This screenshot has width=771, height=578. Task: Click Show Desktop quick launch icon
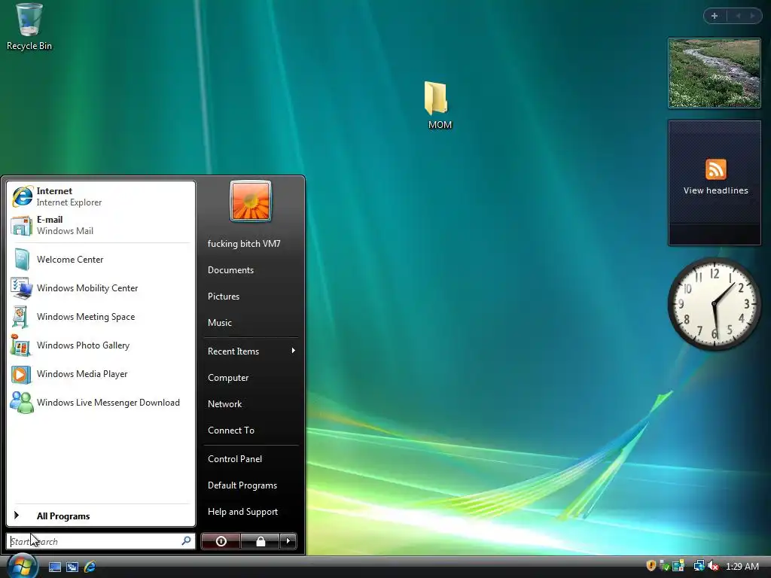pos(54,567)
